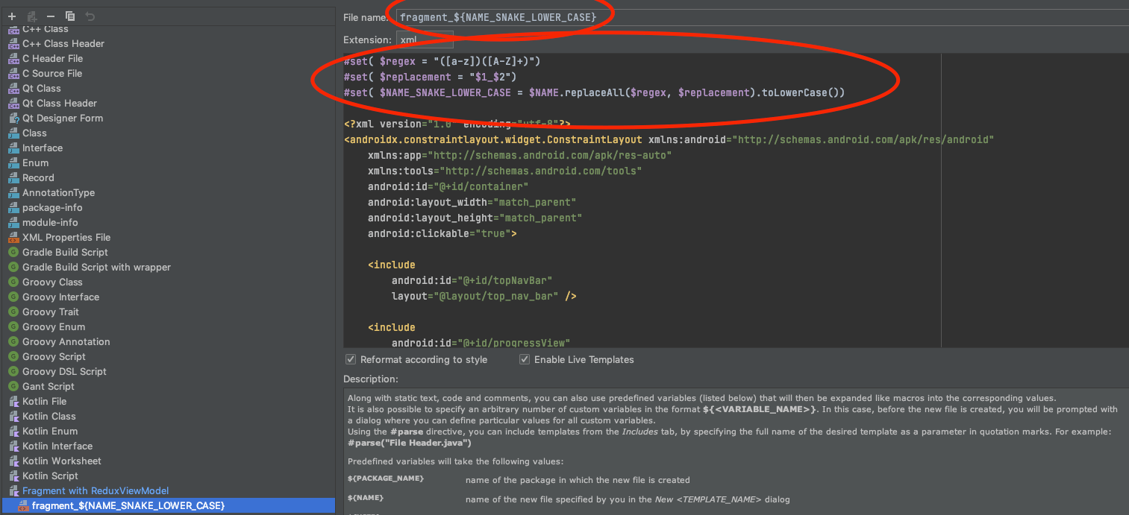This screenshot has height=515, width=1129.
Task: Remove the selected template
Action: tap(49, 16)
